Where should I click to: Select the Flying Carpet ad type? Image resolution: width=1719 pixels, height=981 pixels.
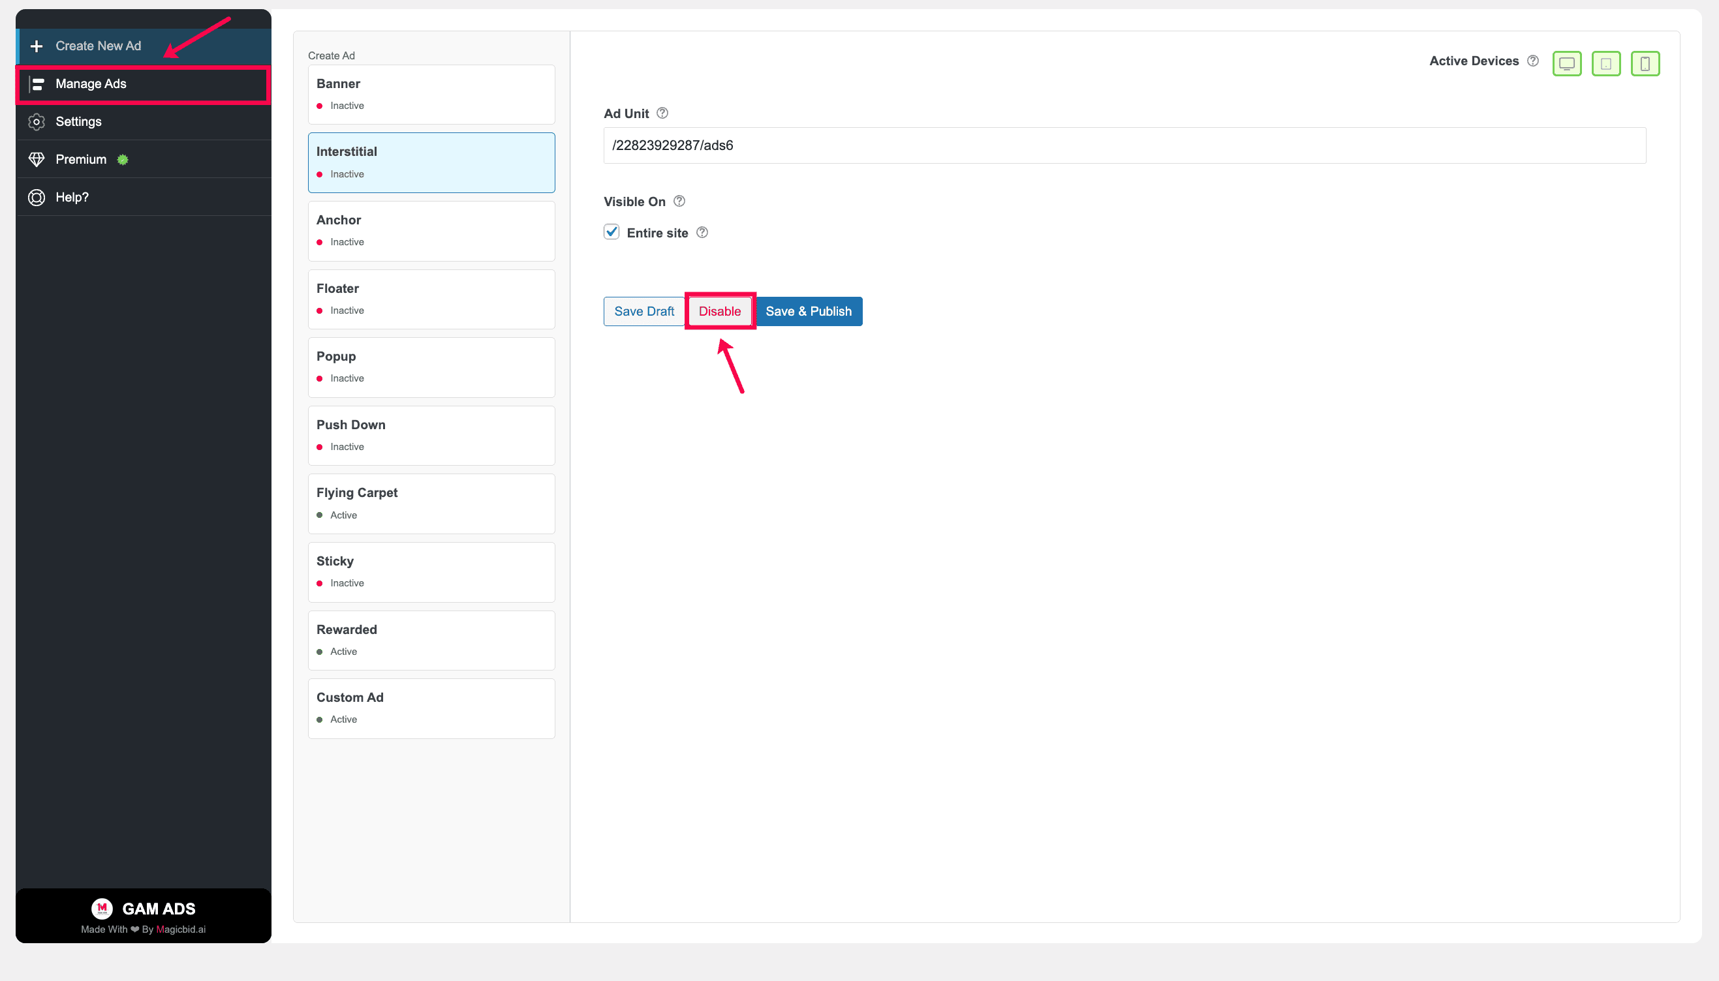(x=431, y=504)
